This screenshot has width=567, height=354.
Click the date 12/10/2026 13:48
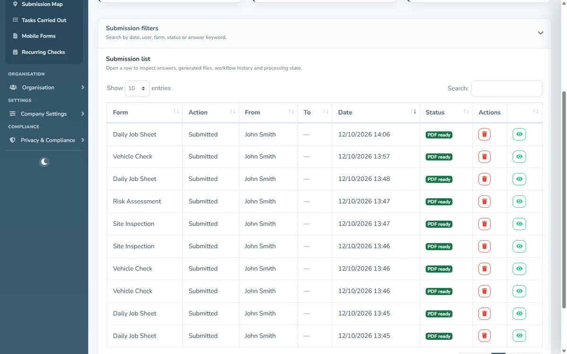coord(364,179)
